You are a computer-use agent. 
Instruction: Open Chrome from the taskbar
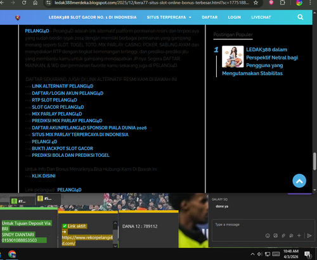click(x=12, y=254)
